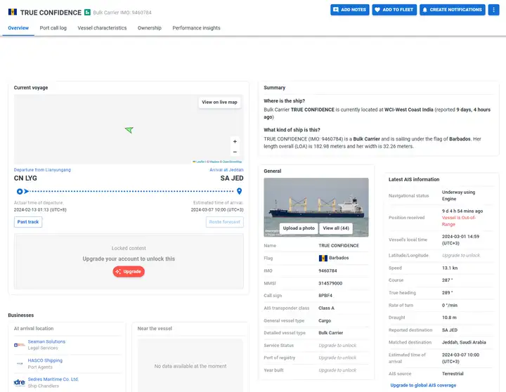Click the IMO value 9460784 in General
The height and width of the screenshot is (392, 506).
(x=328, y=270)
